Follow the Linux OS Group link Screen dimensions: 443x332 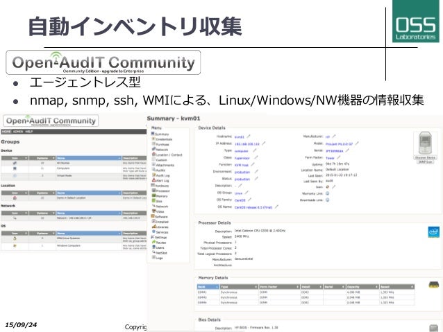[x=238, y=193]
